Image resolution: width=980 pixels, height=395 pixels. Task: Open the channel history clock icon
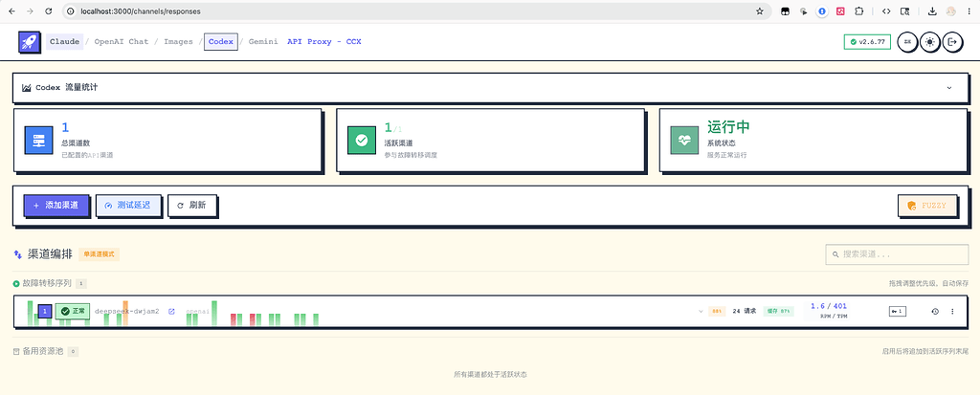coord(935,311)
